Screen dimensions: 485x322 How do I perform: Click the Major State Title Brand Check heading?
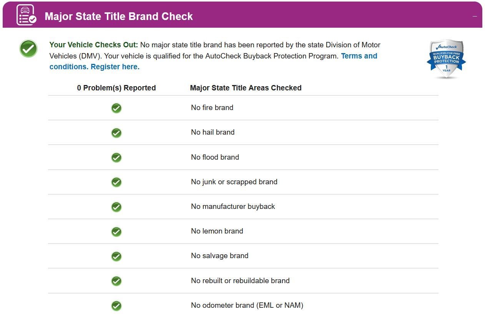[119, 17]
